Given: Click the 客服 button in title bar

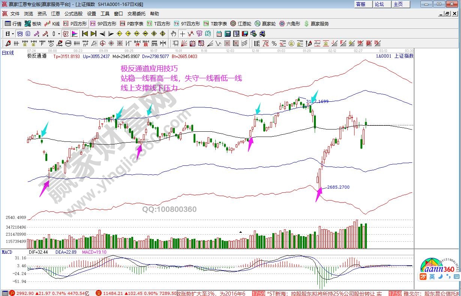Looking at the screenshot, I should click(361, 4).
